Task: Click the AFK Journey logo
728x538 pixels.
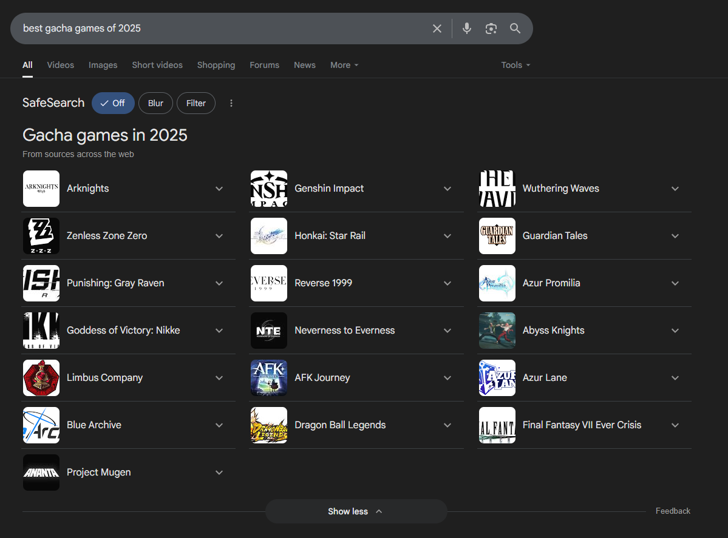Action: 269,377
